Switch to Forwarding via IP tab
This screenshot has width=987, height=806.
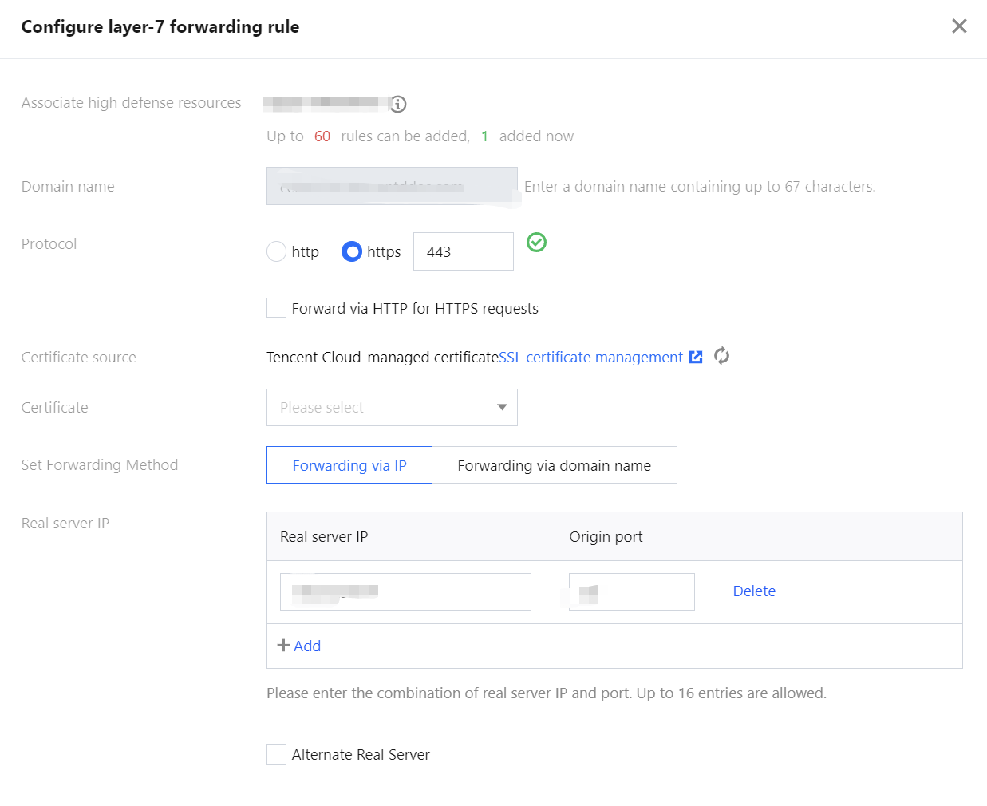click(349, 465)
